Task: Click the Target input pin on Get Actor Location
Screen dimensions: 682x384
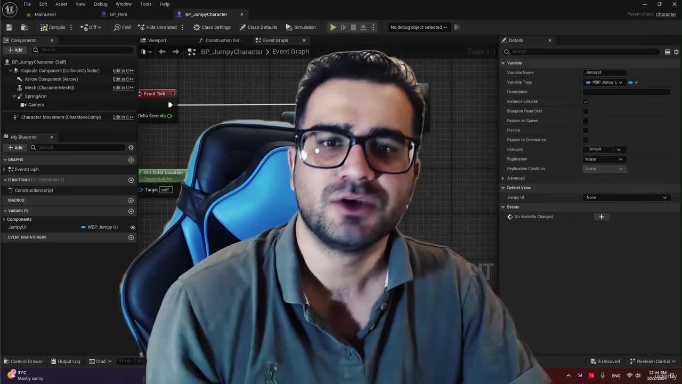Action: [141, 190]
